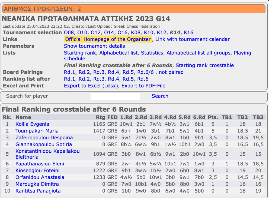This screenshot has height=198, width=269.
Task: Open the O08 tournament group
Action: (x=69, y=33)
